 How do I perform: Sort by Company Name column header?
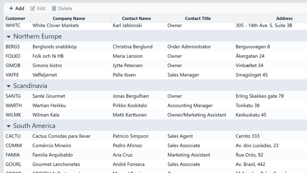69,18
